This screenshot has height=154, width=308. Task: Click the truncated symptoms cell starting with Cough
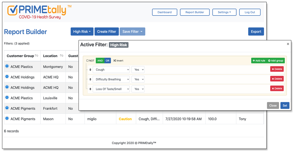click(x=149, y=119)
